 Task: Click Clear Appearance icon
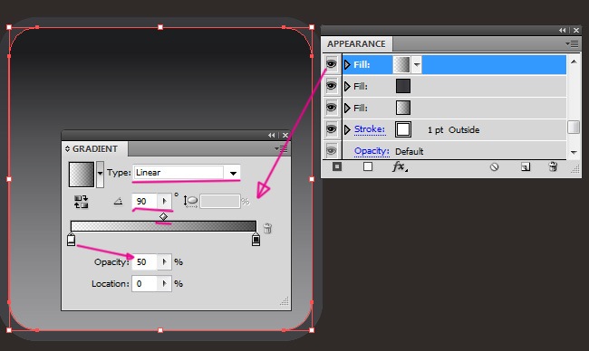[495, 166]
